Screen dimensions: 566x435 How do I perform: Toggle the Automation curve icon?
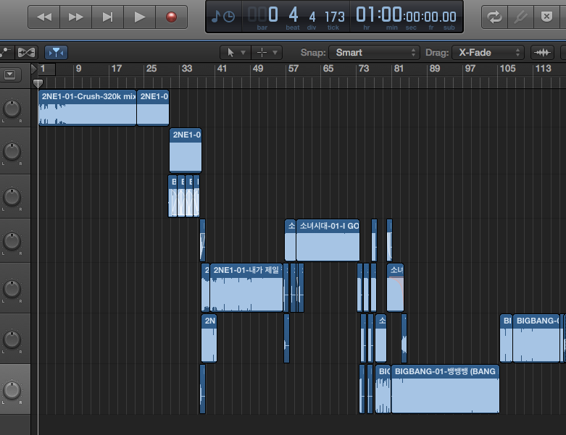[6, 53]
